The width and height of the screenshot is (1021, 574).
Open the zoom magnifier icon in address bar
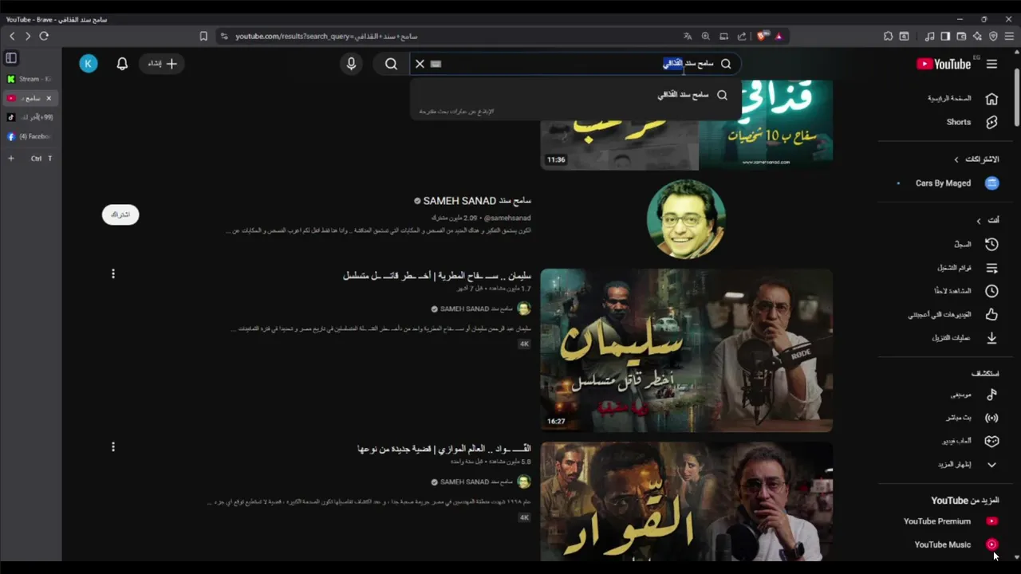(x=706, y=36)
